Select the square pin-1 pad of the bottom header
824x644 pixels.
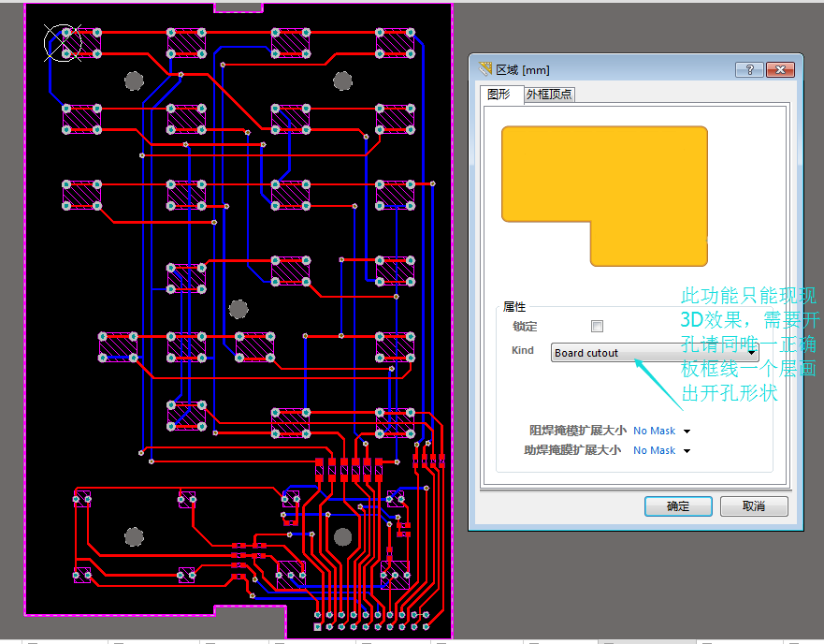tap(317, 625)
